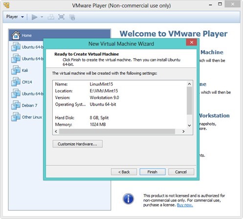243x219 pixels.
Task: Click the Unity mode toolbar icon
Action: coord(72,17)
